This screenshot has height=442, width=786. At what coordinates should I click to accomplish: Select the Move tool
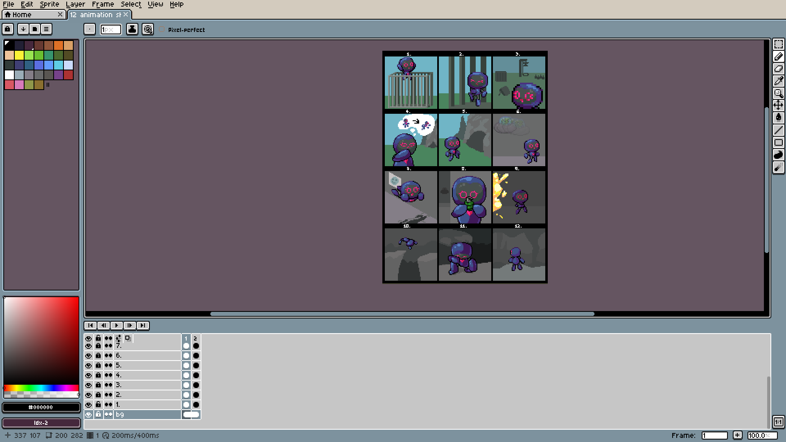coord(778,106)
